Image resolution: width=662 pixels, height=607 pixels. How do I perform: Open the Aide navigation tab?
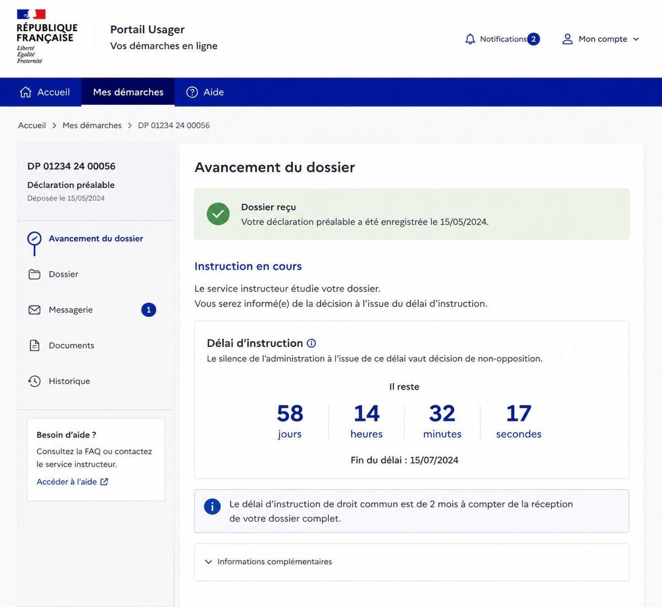click(205, 92)
